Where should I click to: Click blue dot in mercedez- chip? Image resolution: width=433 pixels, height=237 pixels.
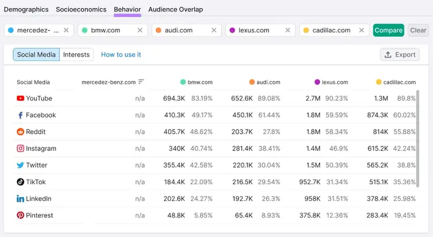(11, 30)
